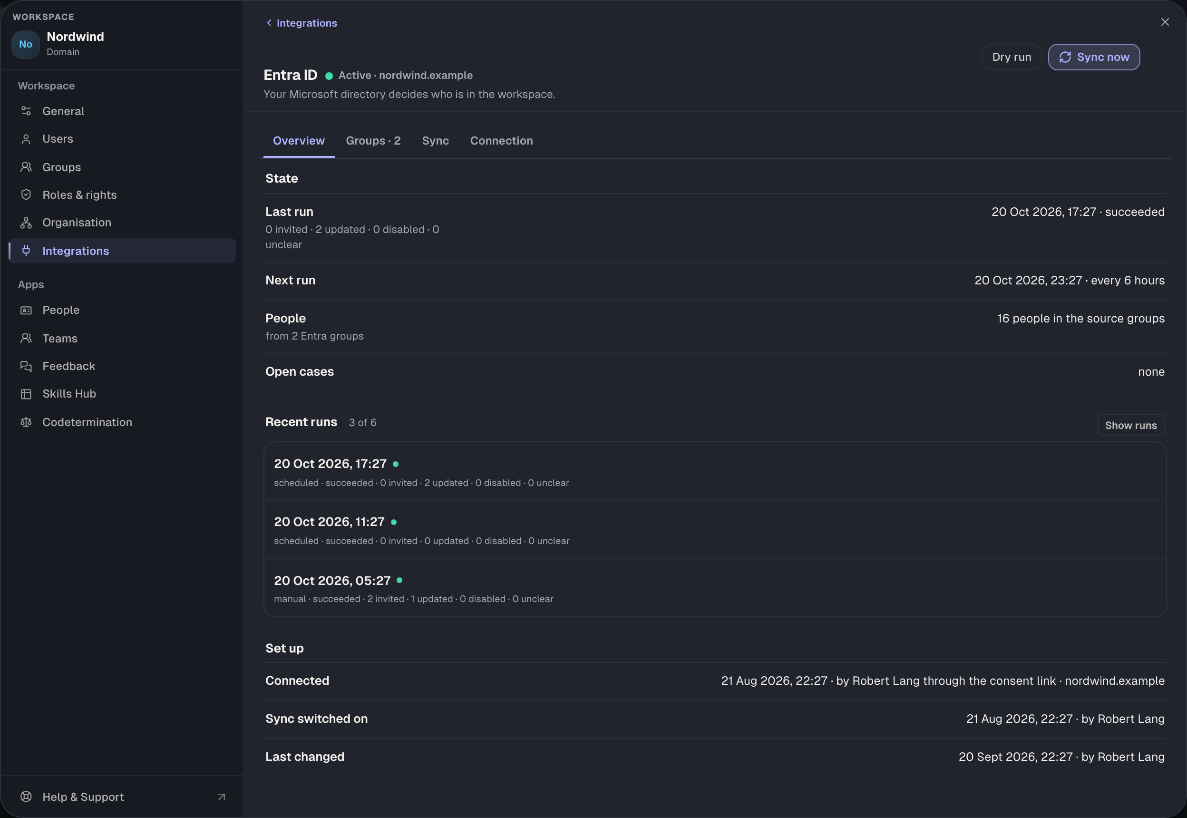Click the external link arrow beside Help & Support
The width and height of the screenshot is (1187, 818).
(222, 797)
